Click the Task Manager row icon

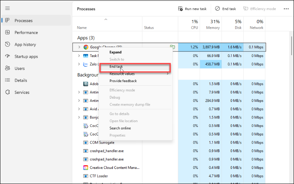86,56
